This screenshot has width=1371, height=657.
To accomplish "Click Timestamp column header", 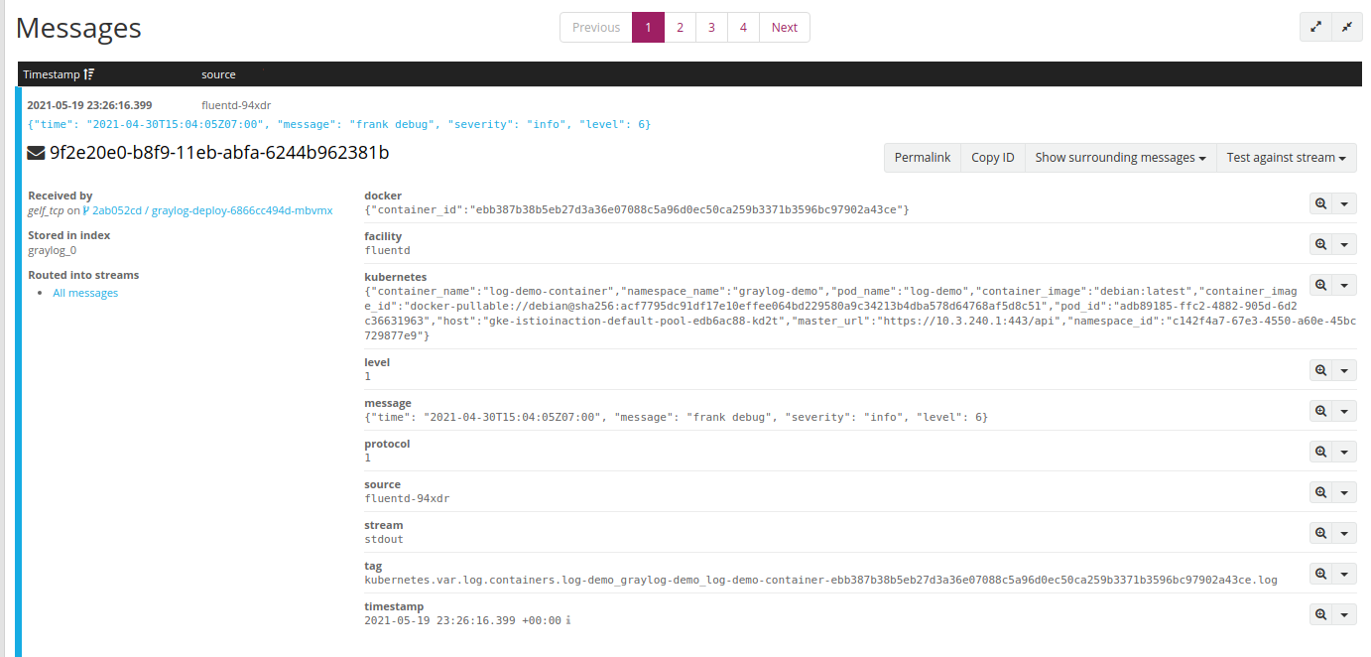I will tap(51, 74).
